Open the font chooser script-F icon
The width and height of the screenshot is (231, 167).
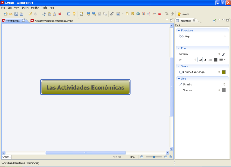[224, 54]
